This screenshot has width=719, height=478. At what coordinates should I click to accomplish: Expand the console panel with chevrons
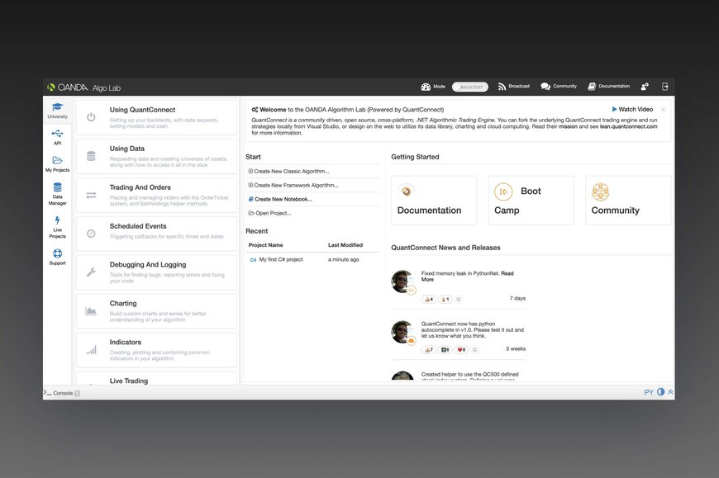pyautogui.click(x=670, y=392)
